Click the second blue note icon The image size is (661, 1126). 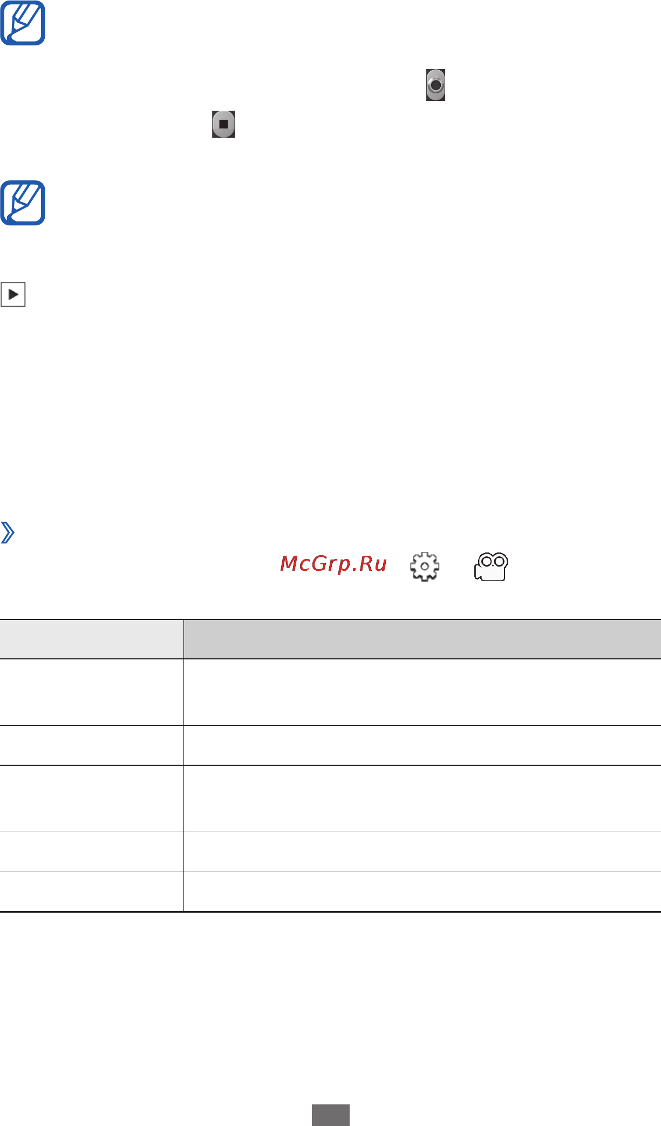point(23,203)
